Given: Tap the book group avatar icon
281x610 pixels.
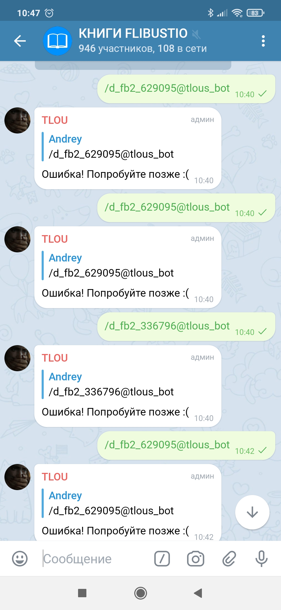Looking at the screenshot, I should pyautogui.click(x=57, y=41).
